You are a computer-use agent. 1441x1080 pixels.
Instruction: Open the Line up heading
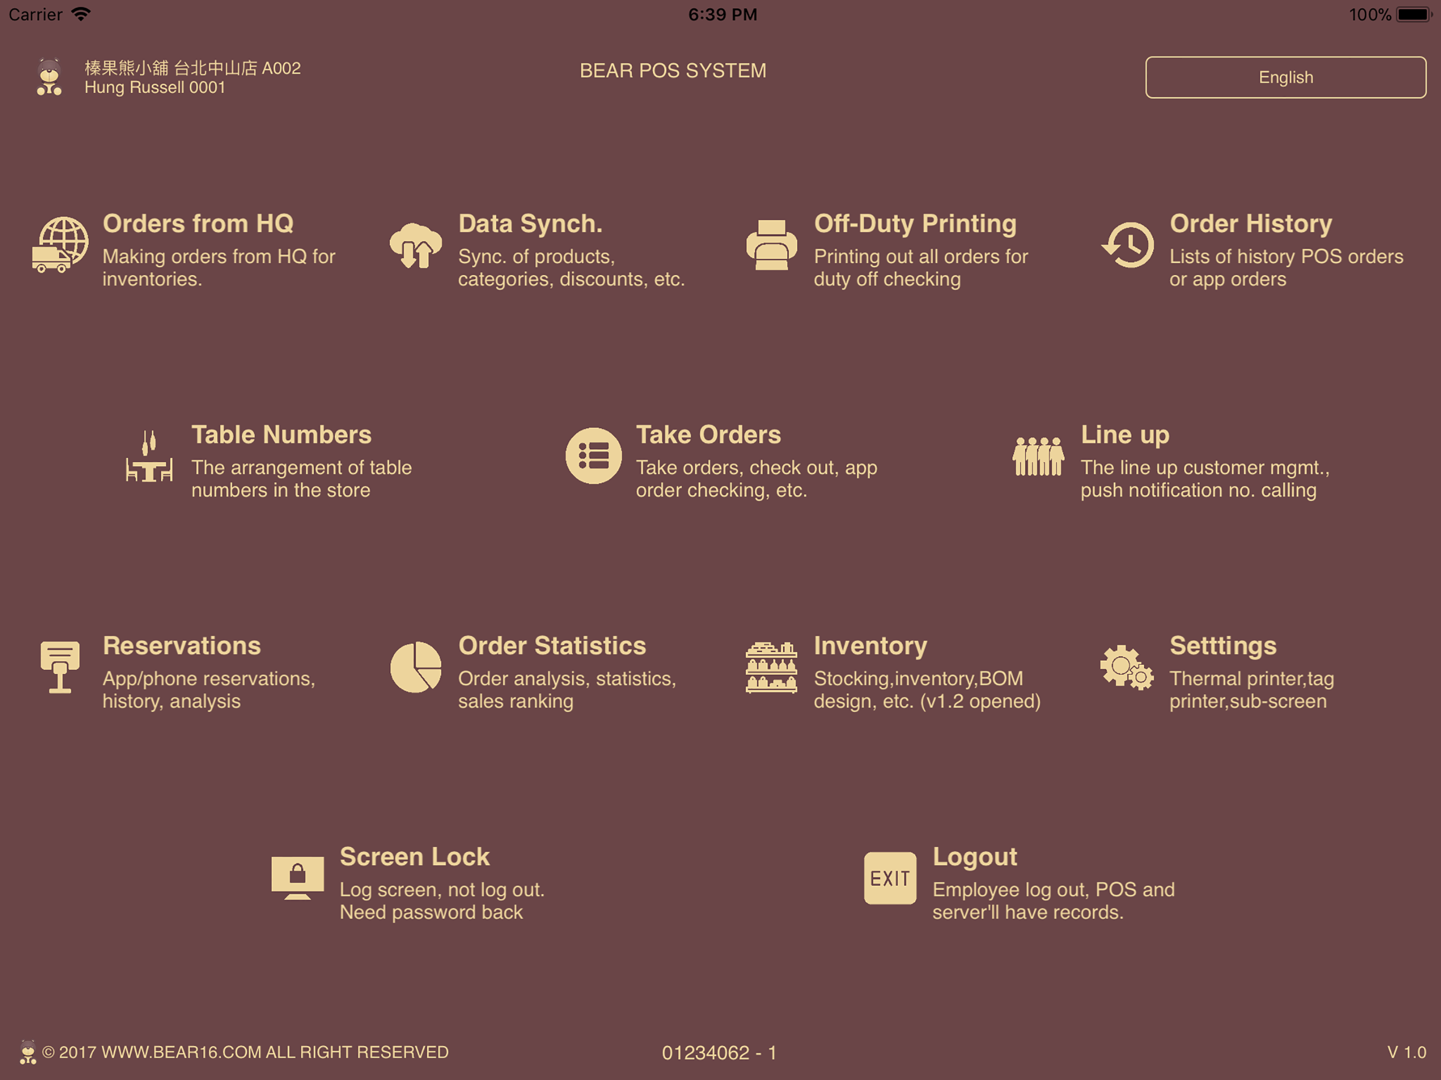click(x=1125, y=435)
